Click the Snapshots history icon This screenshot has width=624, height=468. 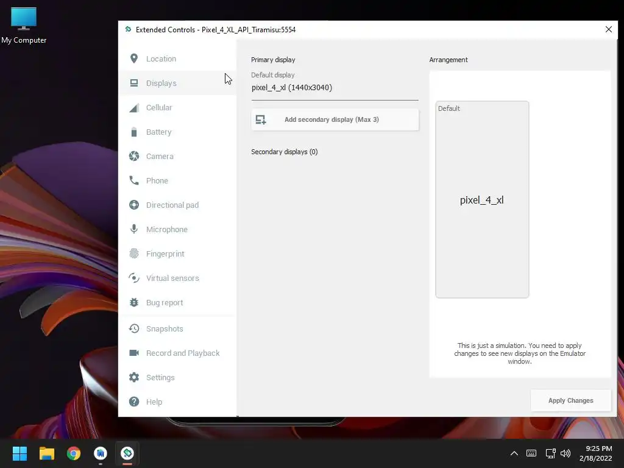(x=134, y=328)
